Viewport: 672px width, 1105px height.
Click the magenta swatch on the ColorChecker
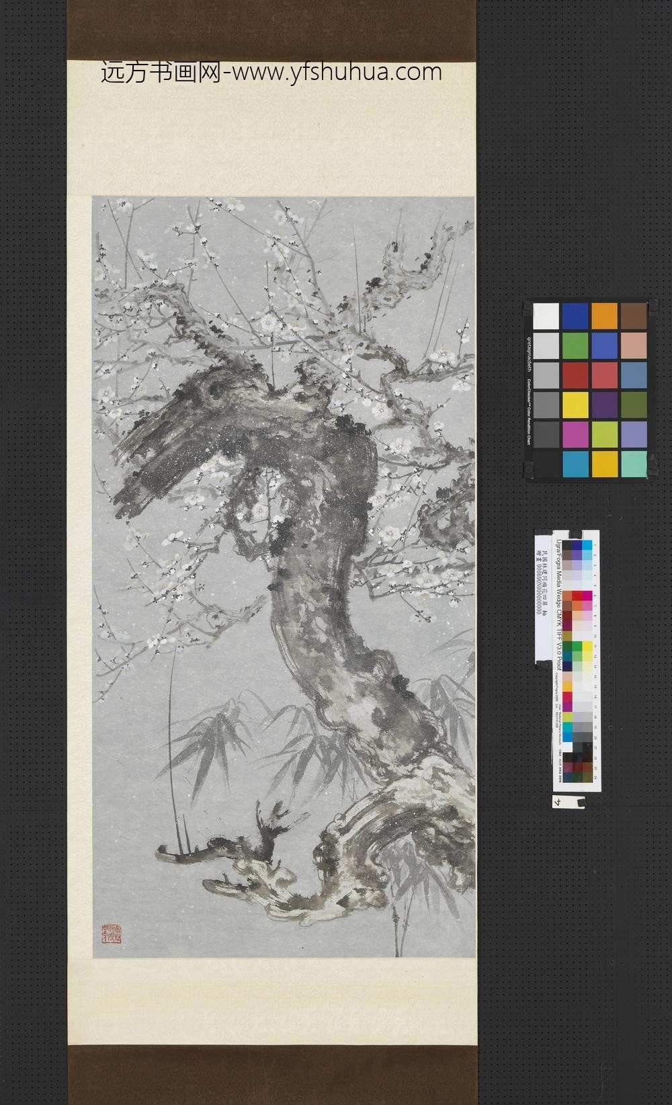click(x=575, y=434)
